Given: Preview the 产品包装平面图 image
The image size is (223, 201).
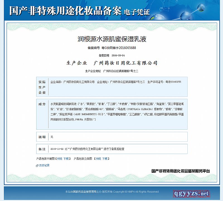Looking at the screenshot, I should [x=60, y=158].
